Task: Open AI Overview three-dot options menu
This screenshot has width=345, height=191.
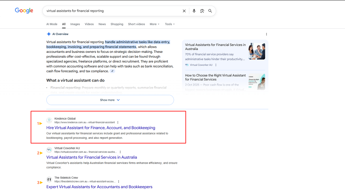Action: click(266, 34)
